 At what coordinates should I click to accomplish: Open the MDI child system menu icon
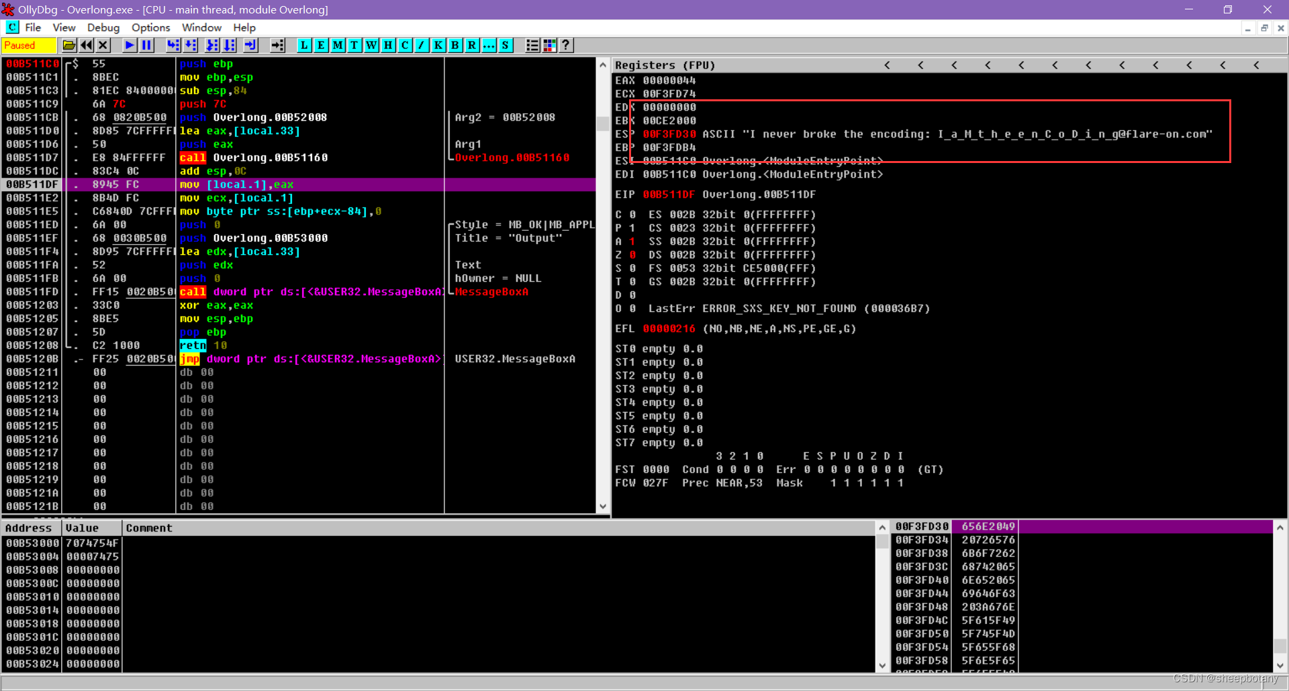13,28
